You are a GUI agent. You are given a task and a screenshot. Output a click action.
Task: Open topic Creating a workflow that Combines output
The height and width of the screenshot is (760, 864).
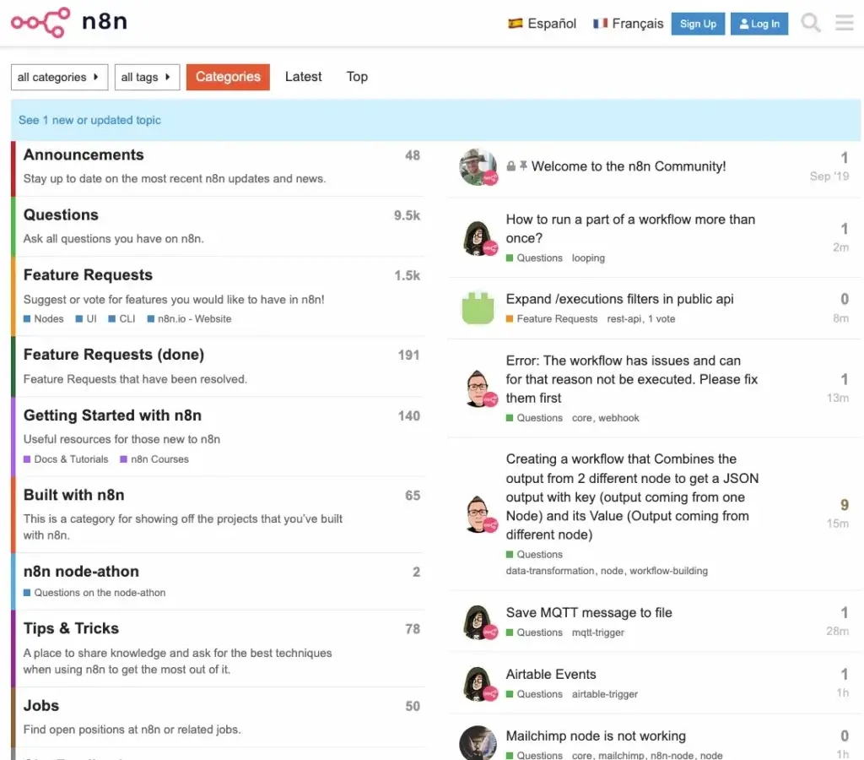click(632, 497)
